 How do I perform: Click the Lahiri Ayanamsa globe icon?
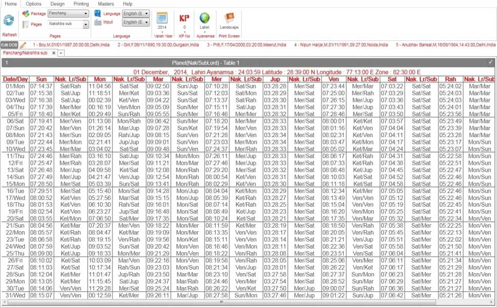pyautogui.click(x=204, y=18)
